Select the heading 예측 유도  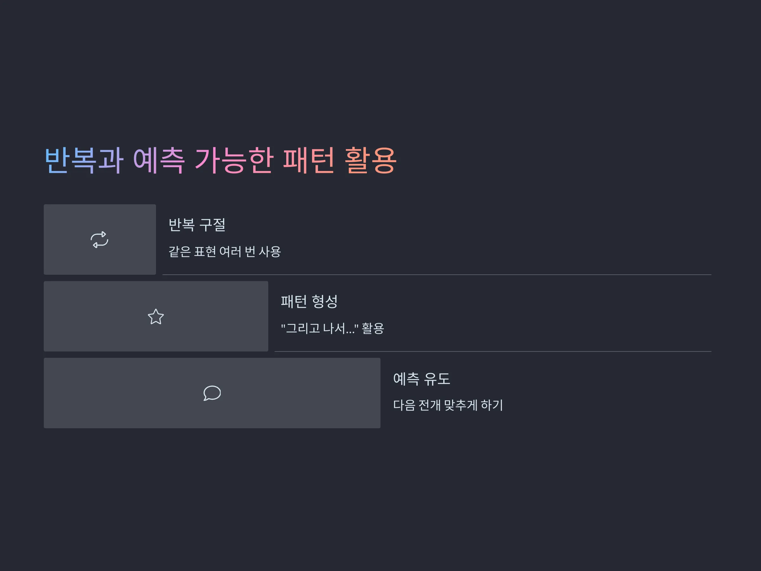(x=422, y=378)
